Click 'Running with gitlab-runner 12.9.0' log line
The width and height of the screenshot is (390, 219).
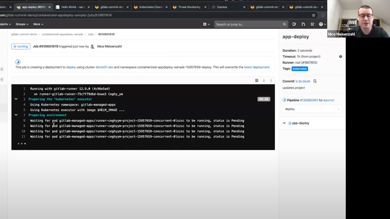70,89
